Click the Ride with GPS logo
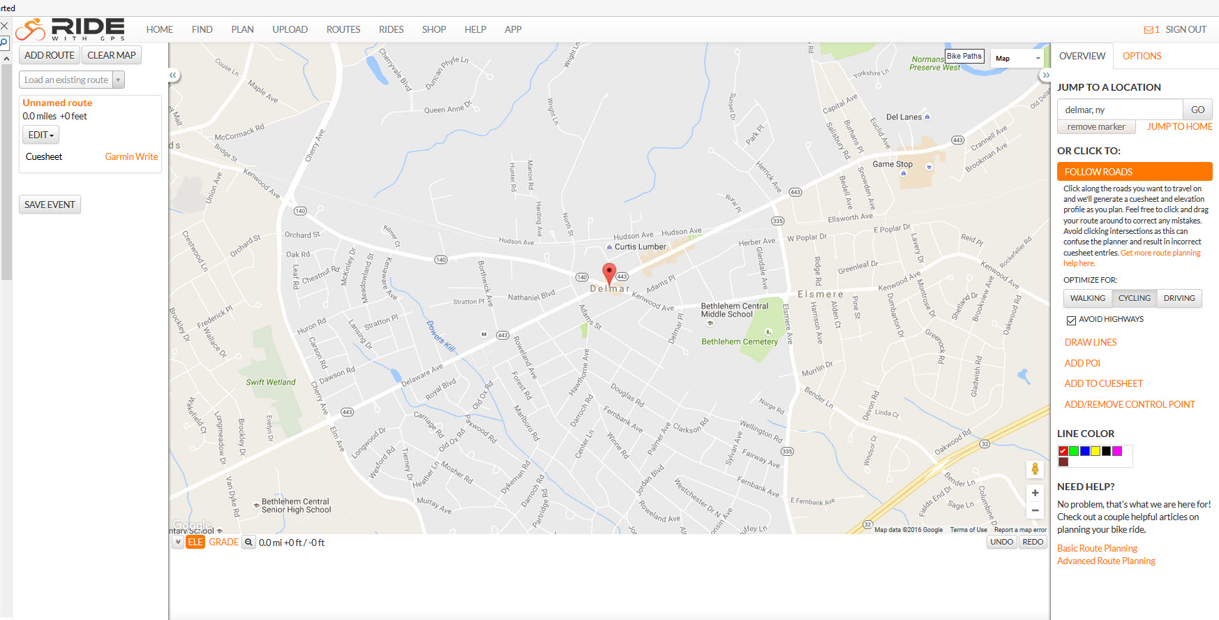This screenshot has height=620, width=1219. [x=70, y=29]
